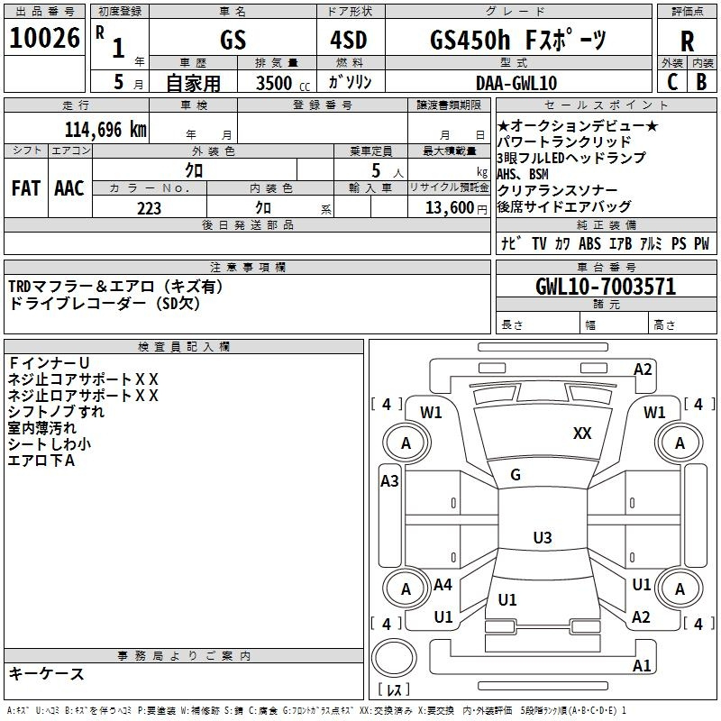Select the A3 scratch mark on car diagram
721x721 pixels.
point(389,481)
